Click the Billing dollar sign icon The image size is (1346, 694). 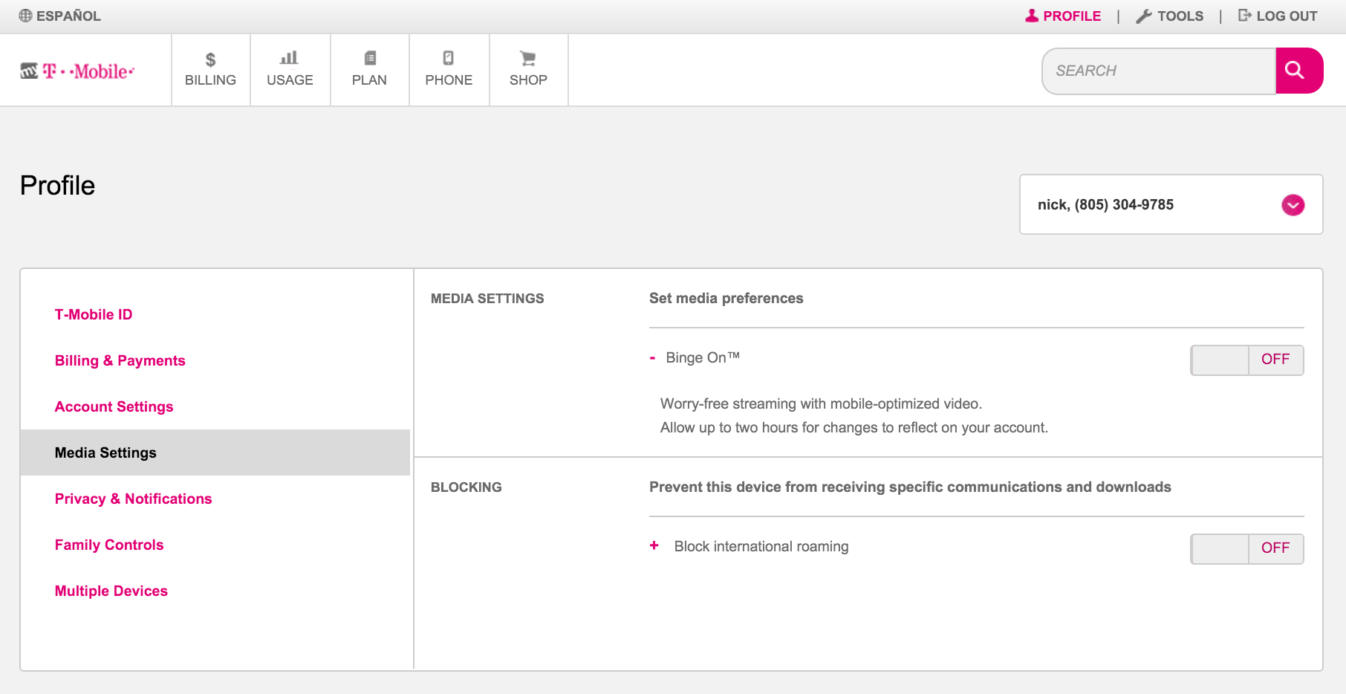point(210,59)
